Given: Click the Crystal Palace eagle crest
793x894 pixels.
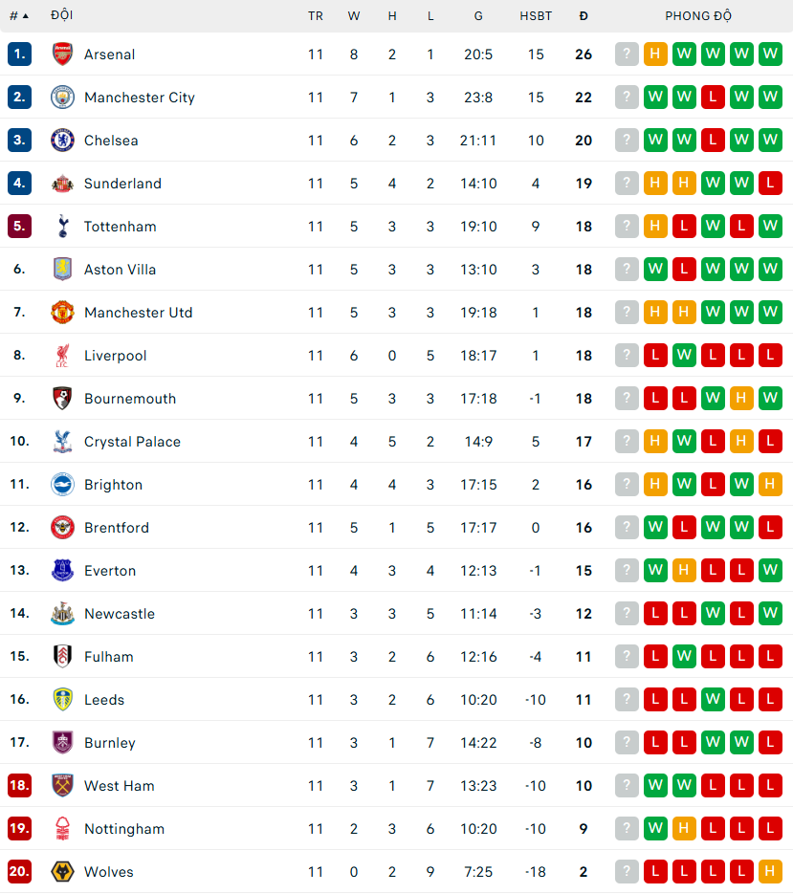Looking at the screenshot, I should click(x=62, y=442).
